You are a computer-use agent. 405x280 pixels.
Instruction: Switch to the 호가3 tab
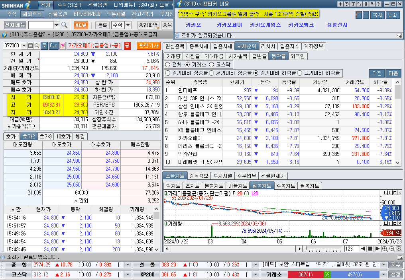pos(45,136)
